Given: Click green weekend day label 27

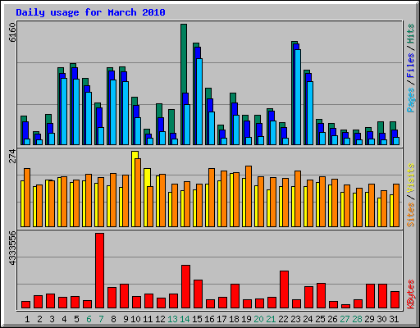Looking at the screenshot, I should point(345,319).
